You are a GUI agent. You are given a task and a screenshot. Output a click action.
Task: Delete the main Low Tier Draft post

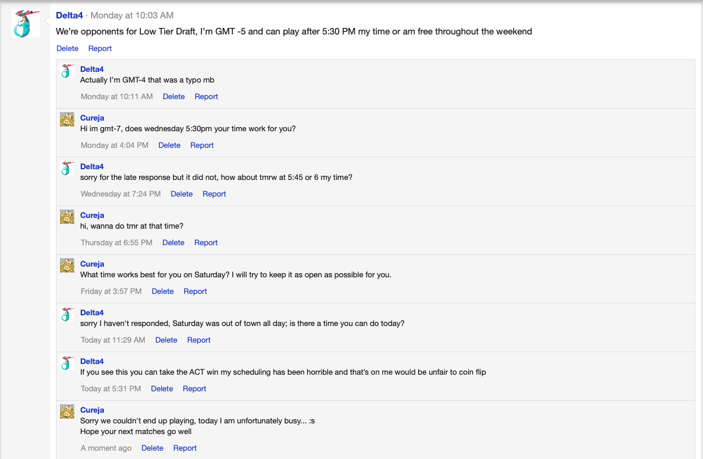click(x=67, y=49)
